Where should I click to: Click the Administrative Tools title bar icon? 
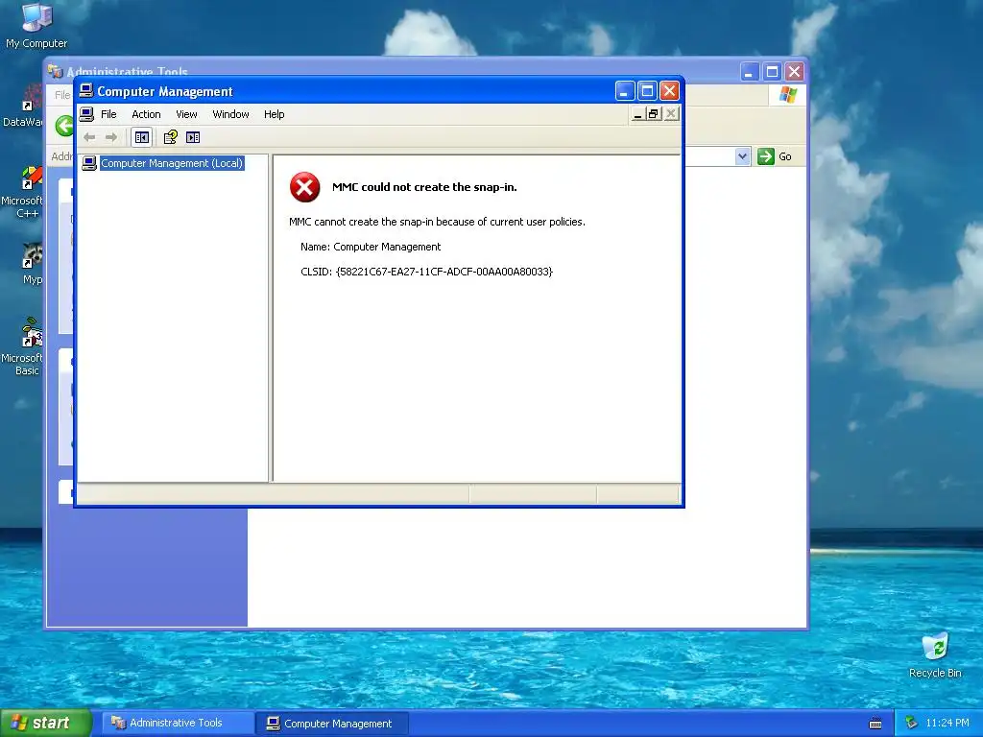[x=56, y=71]
